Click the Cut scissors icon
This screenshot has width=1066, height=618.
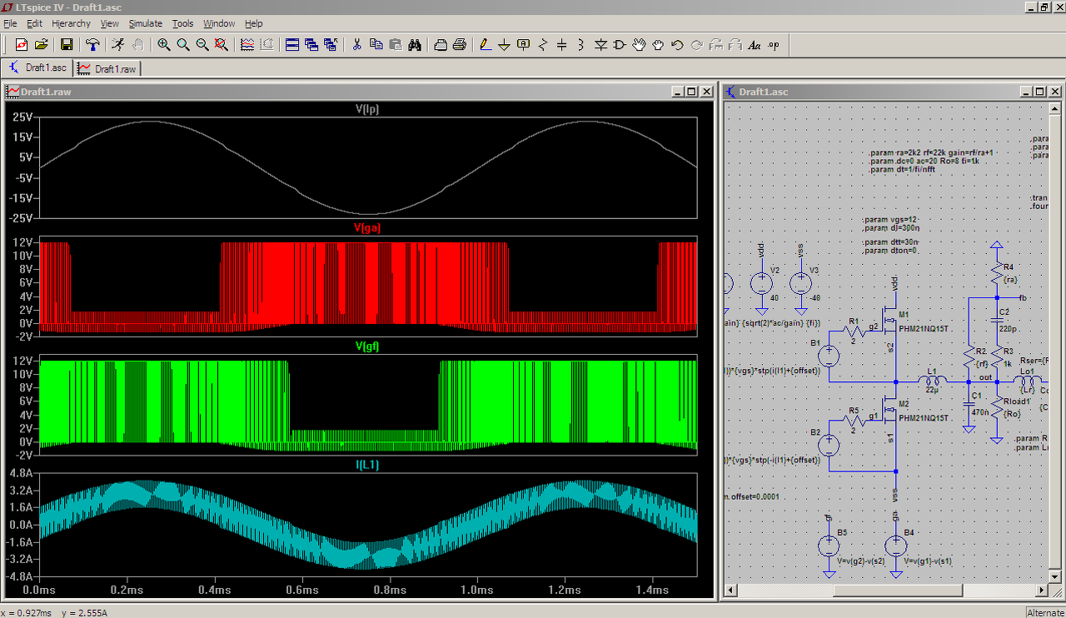tap(356, 45)
